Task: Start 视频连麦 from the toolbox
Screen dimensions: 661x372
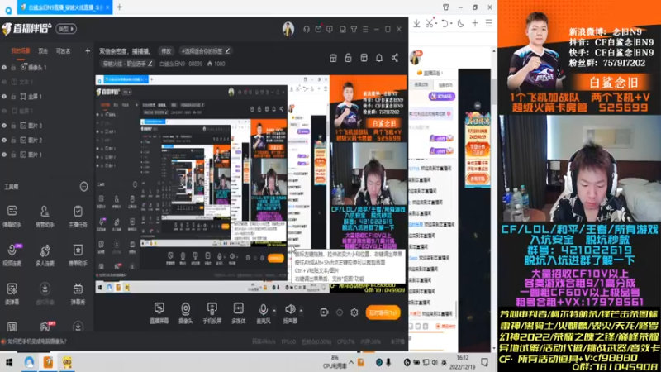Action: tap(12, 255)
